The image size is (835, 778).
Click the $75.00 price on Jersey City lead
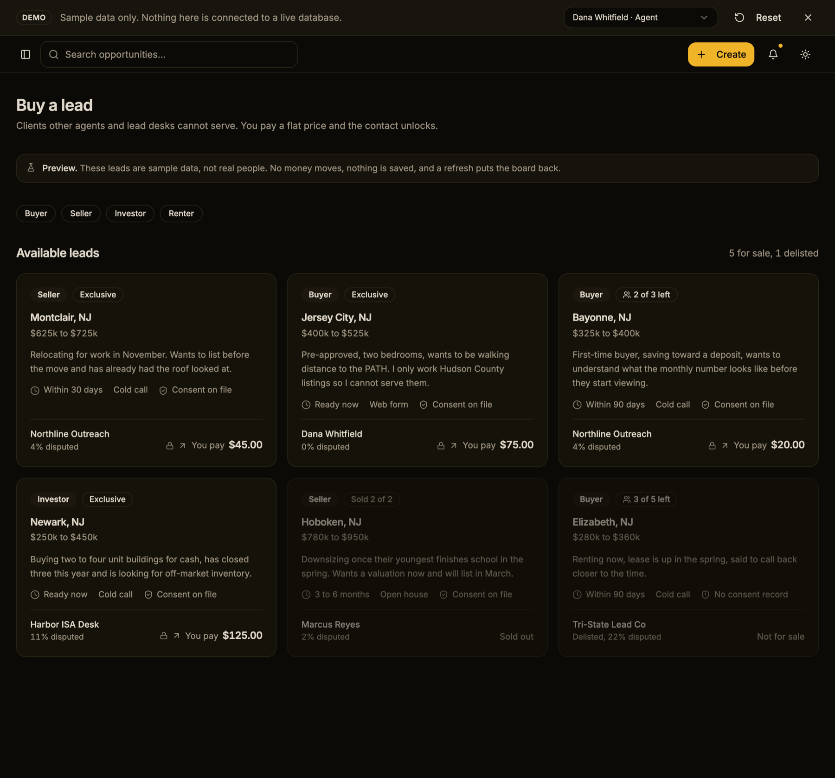[x=517, y=445]
